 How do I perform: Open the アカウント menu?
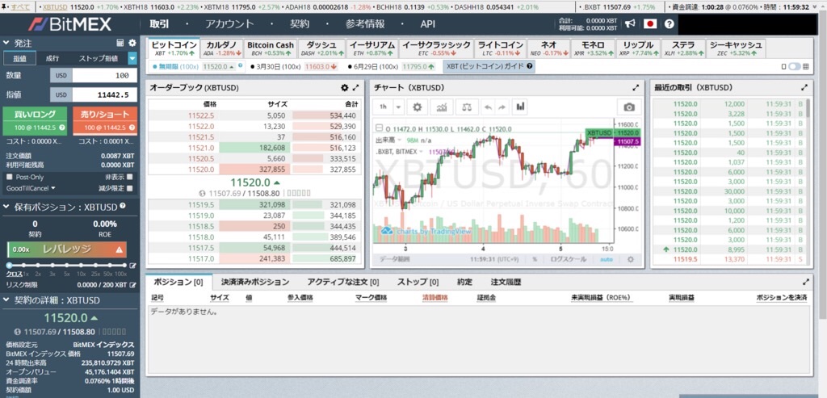point(229,23)
